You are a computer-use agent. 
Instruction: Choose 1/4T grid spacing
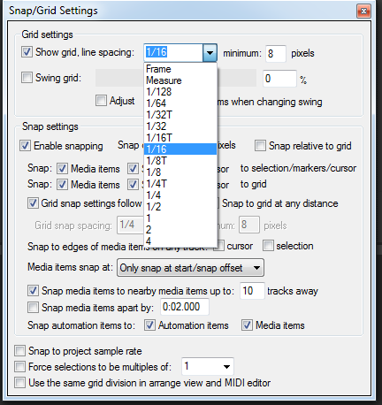[180, 184]
